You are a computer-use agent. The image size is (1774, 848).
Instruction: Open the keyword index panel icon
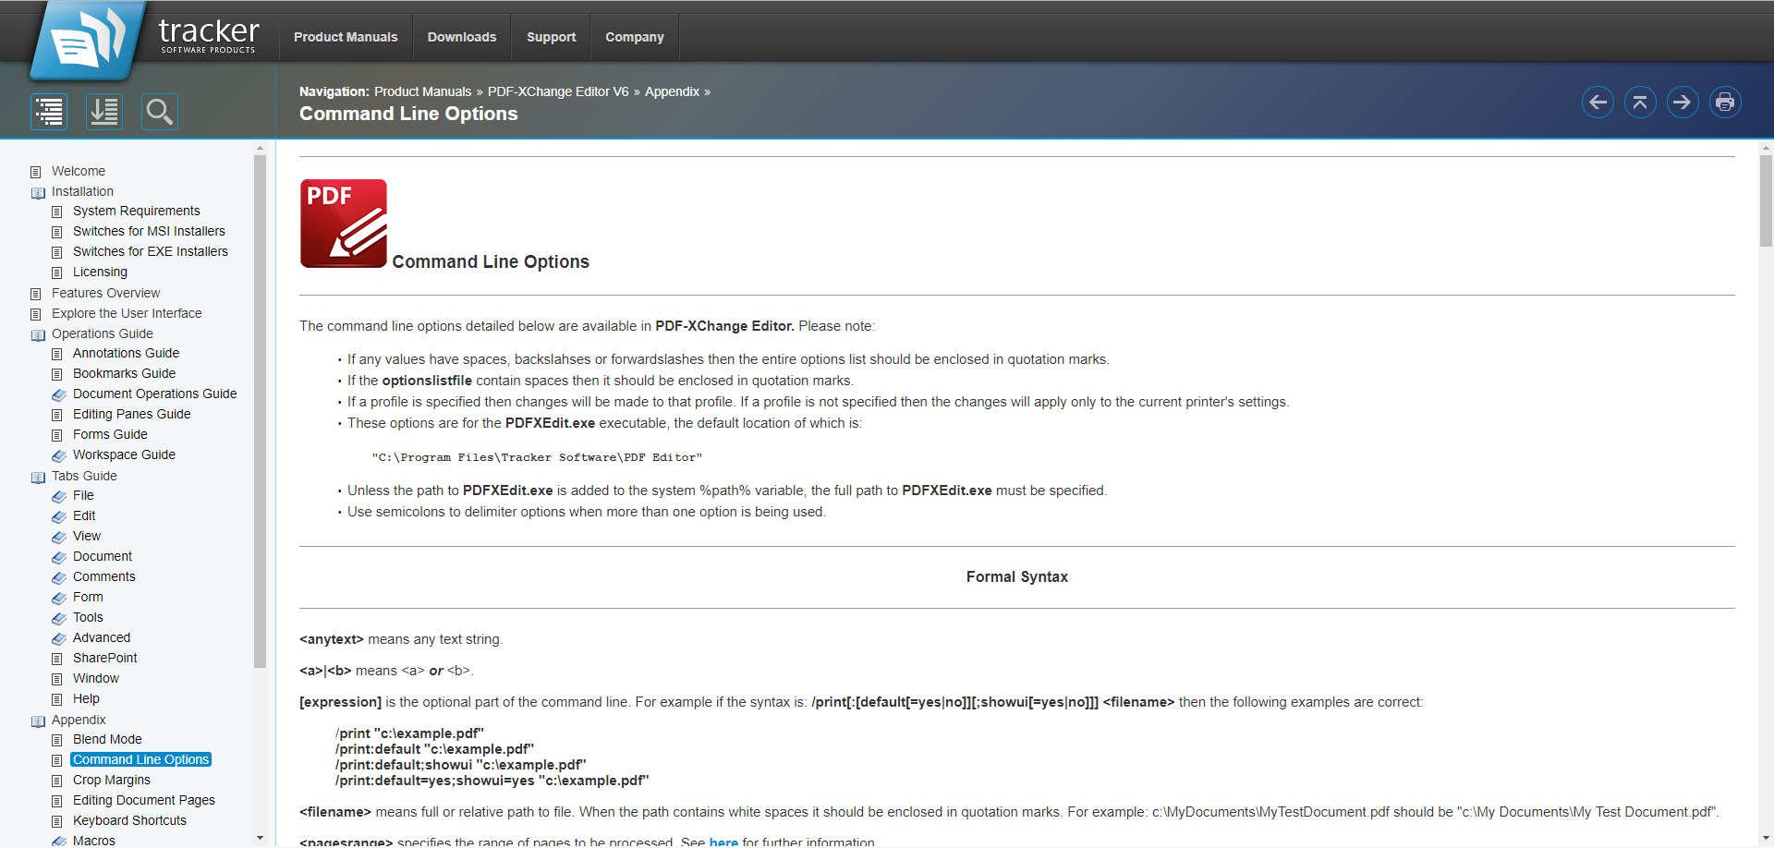point(104,112)
